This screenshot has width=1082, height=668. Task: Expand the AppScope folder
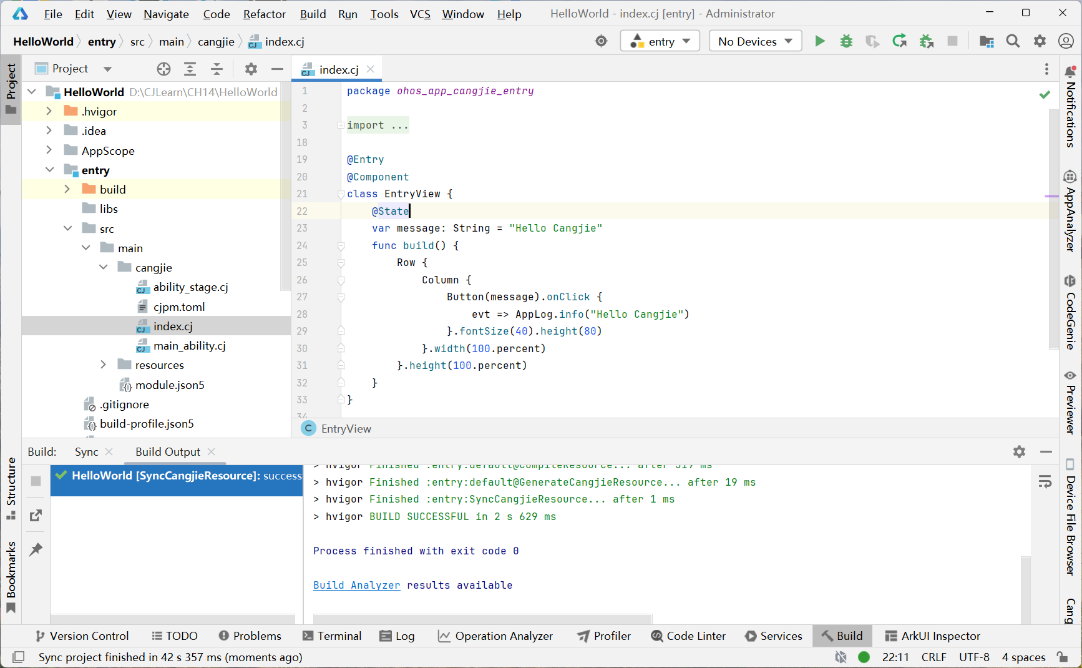coord(49,150)
